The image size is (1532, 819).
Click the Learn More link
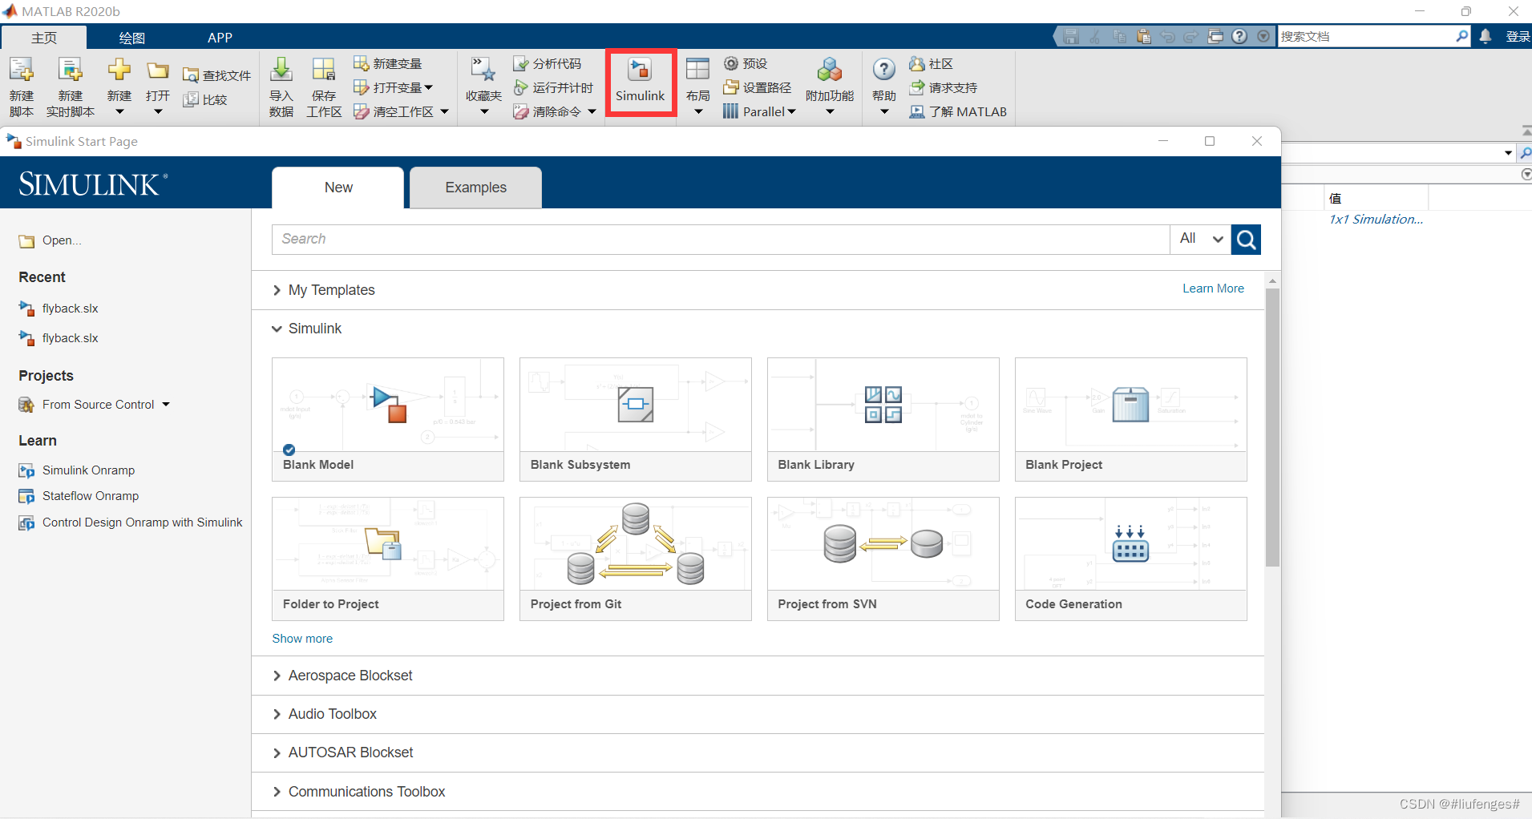tap(1213, 288)
